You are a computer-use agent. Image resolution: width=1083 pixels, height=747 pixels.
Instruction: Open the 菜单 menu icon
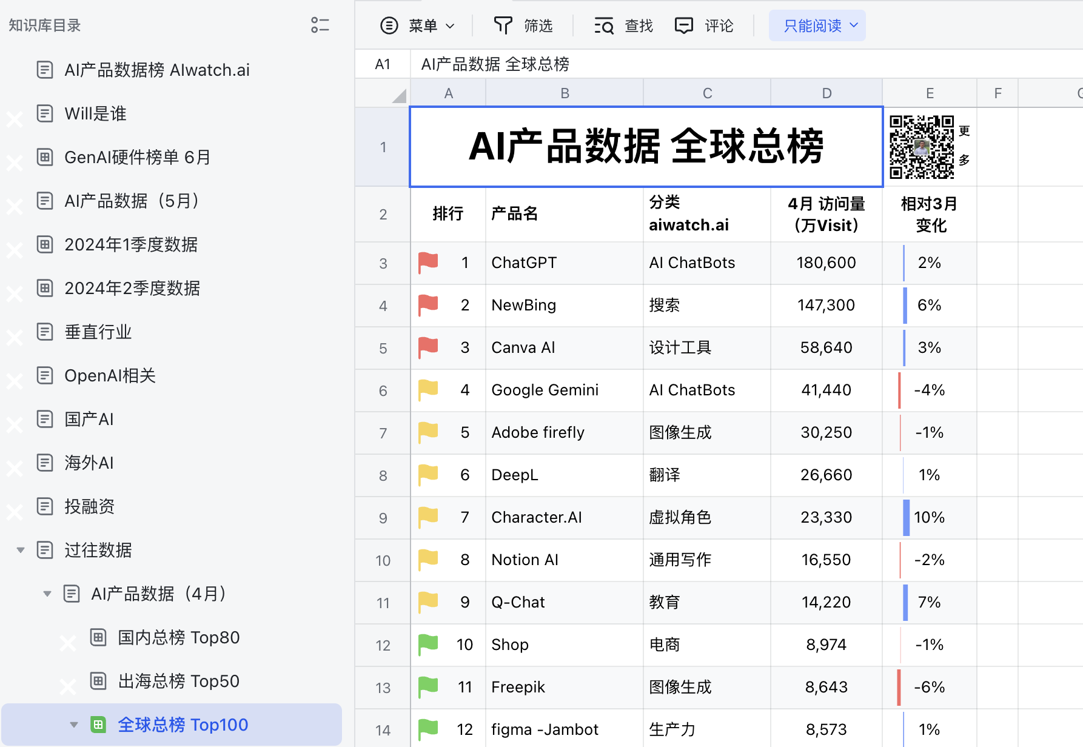(x=389, y=25)
